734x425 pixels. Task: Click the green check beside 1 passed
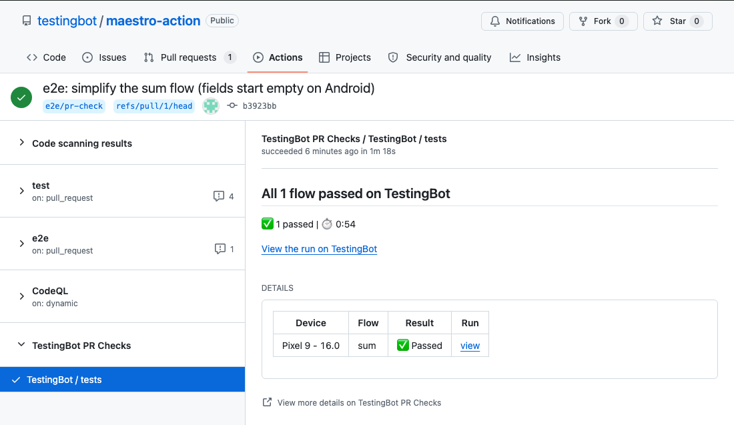tap(268, 224)
